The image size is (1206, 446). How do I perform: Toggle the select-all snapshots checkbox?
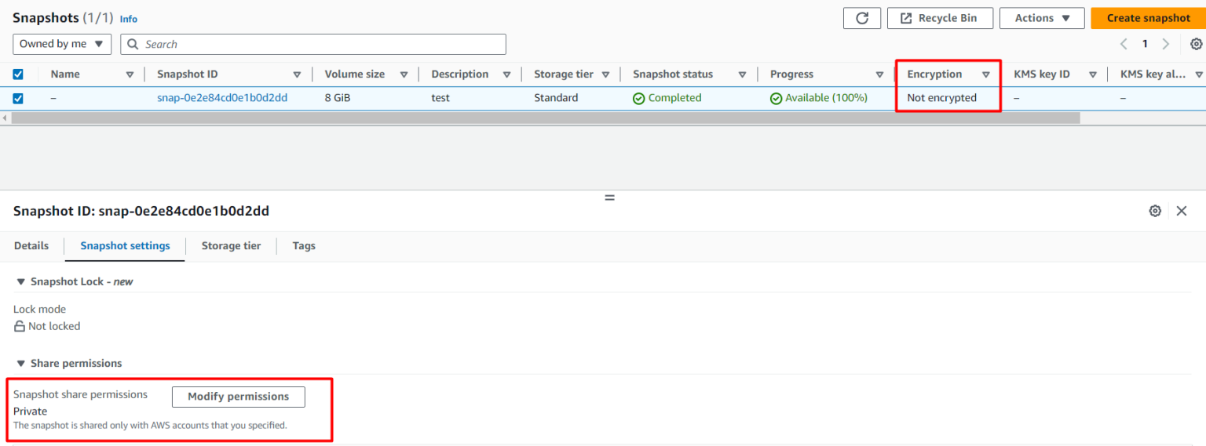[x=18, y=74]
